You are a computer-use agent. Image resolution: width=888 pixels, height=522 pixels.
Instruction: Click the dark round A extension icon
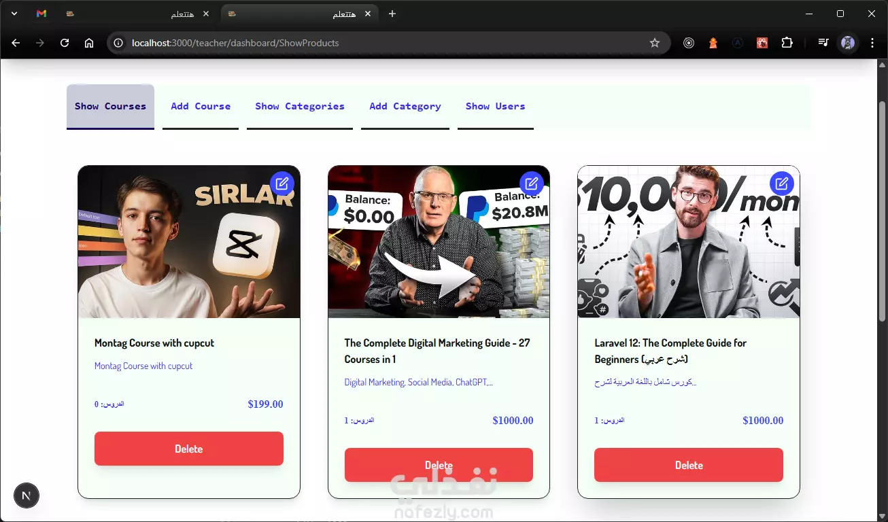[738, 43]
